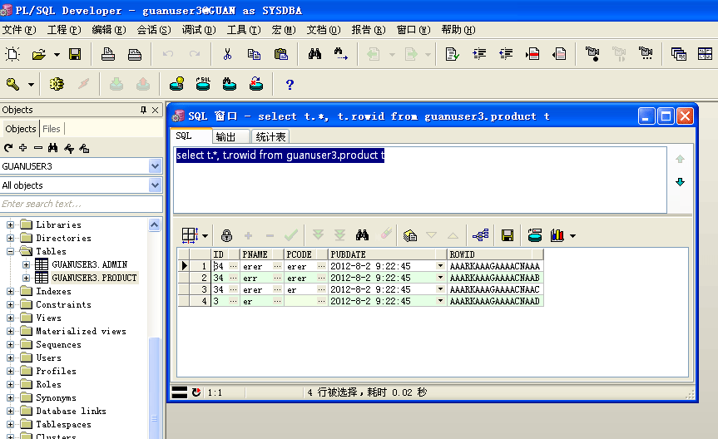
Task: Open the All objects filter dropdown
Action: pos(156,185)
